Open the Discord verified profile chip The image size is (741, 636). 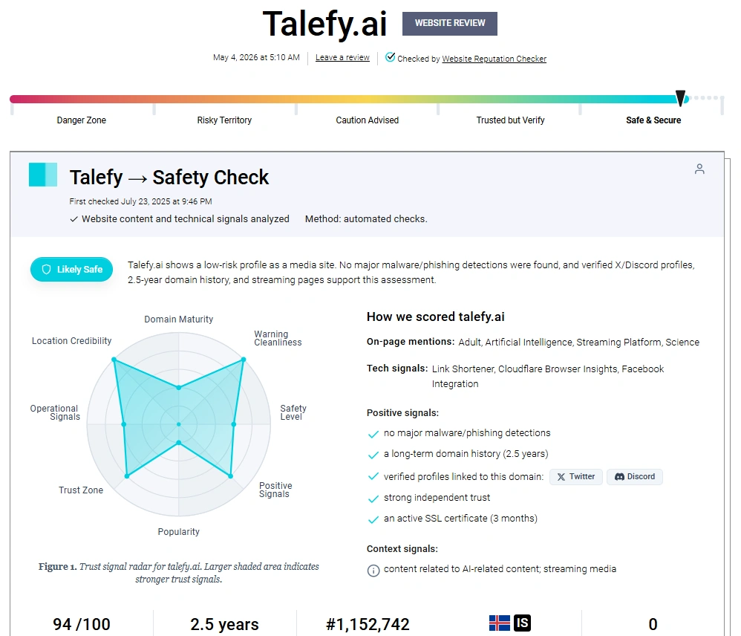635,477
